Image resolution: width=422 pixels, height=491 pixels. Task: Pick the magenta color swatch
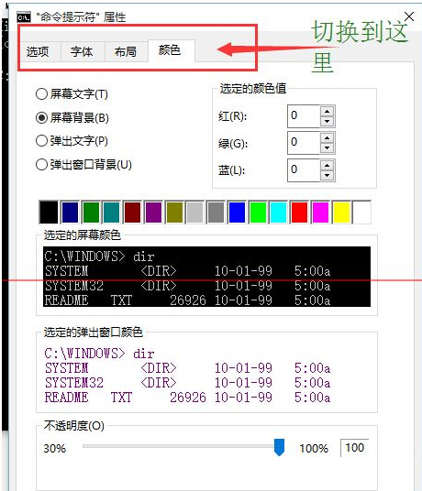[x=320, y=213]
